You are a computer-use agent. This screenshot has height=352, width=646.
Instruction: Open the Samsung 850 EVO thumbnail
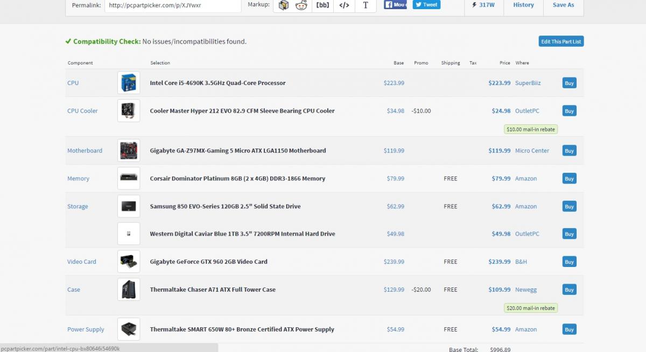point(129,206)
